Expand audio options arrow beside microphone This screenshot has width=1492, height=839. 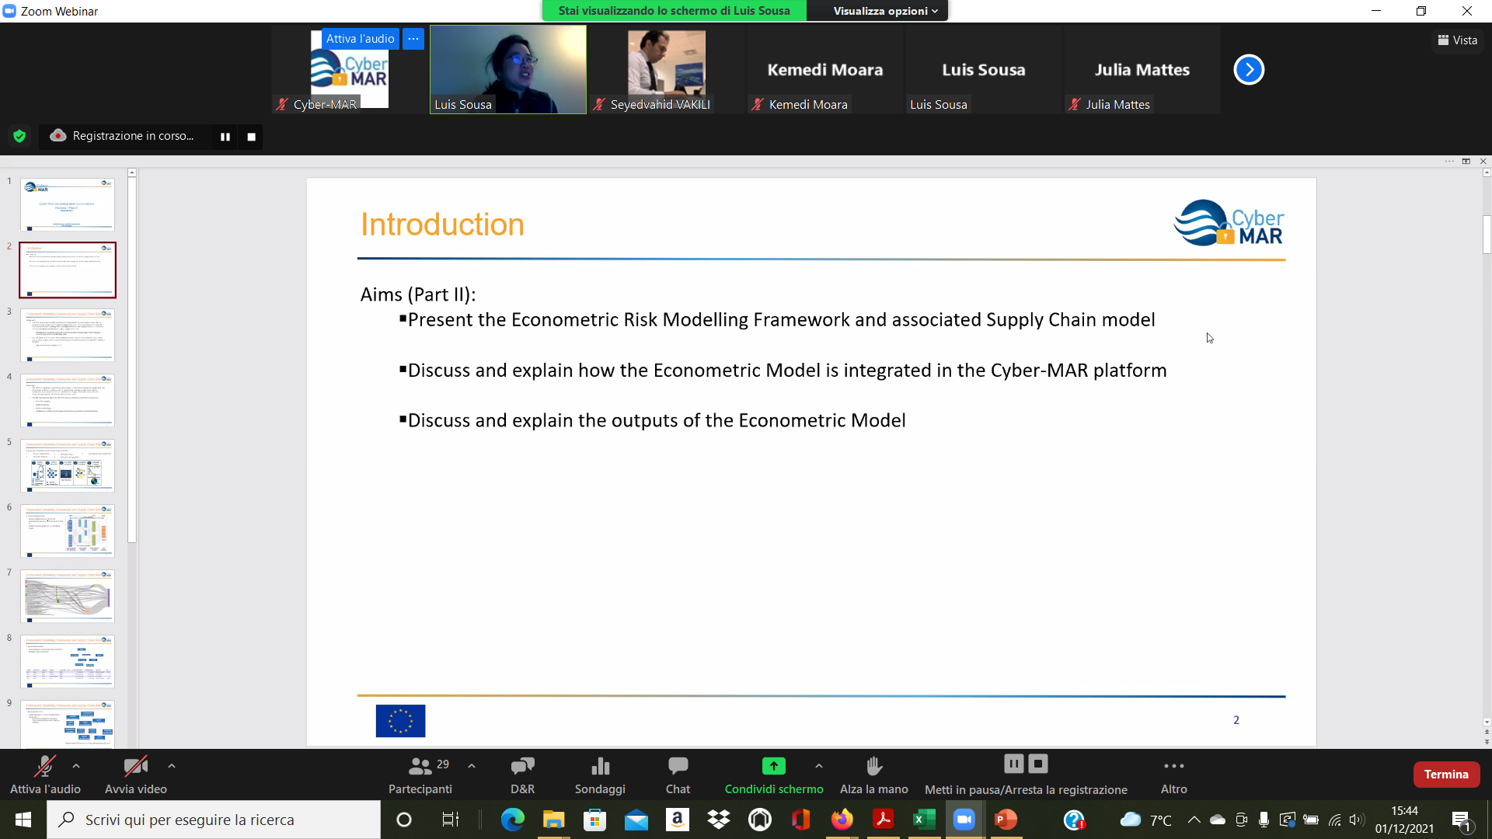point(76,766)
